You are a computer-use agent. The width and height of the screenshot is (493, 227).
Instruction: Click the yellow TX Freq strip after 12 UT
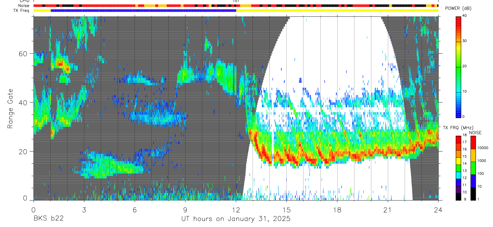(x=337, y=10)
